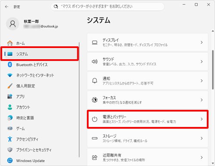Expand the サウンド row chevron
This screenshot has width=215, height=166.
[202, 61]
